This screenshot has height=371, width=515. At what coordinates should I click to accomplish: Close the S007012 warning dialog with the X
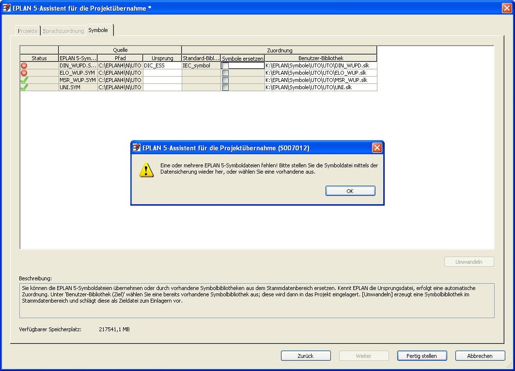coord(377,148)
